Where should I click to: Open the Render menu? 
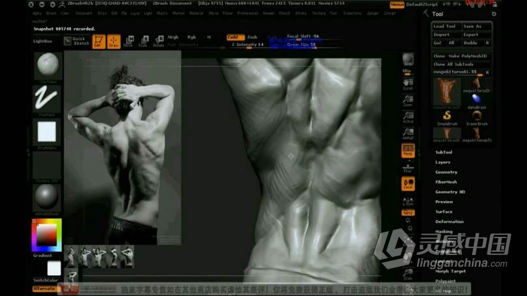point(269,14)
